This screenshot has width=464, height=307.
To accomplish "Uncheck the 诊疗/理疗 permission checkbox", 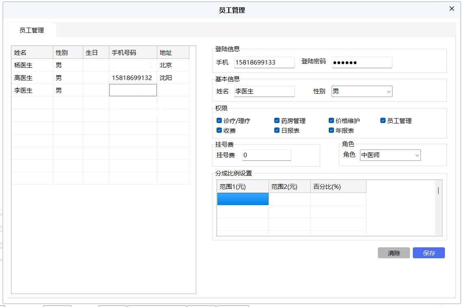I will (219, 121).
